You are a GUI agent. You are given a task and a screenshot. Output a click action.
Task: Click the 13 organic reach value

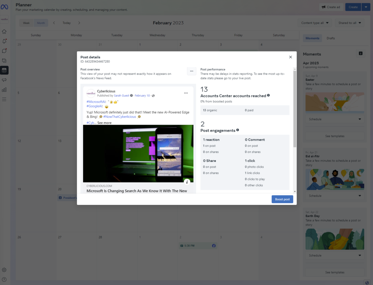(210, 110)
